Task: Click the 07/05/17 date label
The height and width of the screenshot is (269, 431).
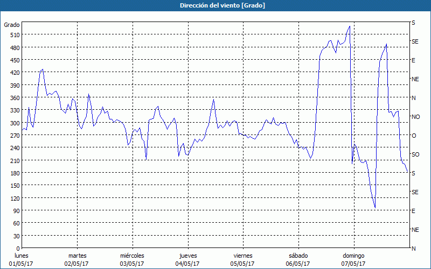Action: click(353, 264)
